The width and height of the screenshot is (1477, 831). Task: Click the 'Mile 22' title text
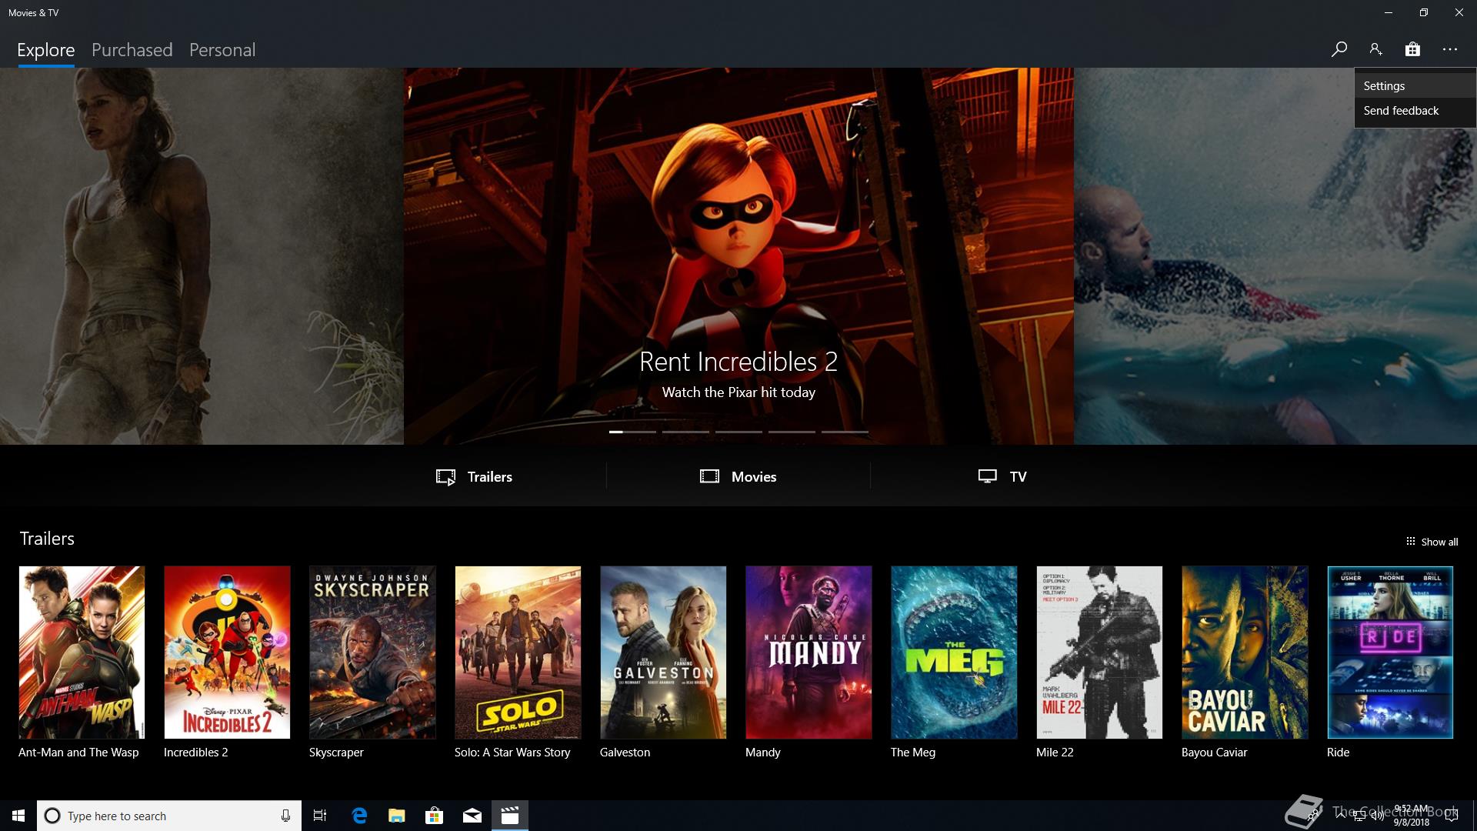pyautogui.click(x=1055, y=753)
